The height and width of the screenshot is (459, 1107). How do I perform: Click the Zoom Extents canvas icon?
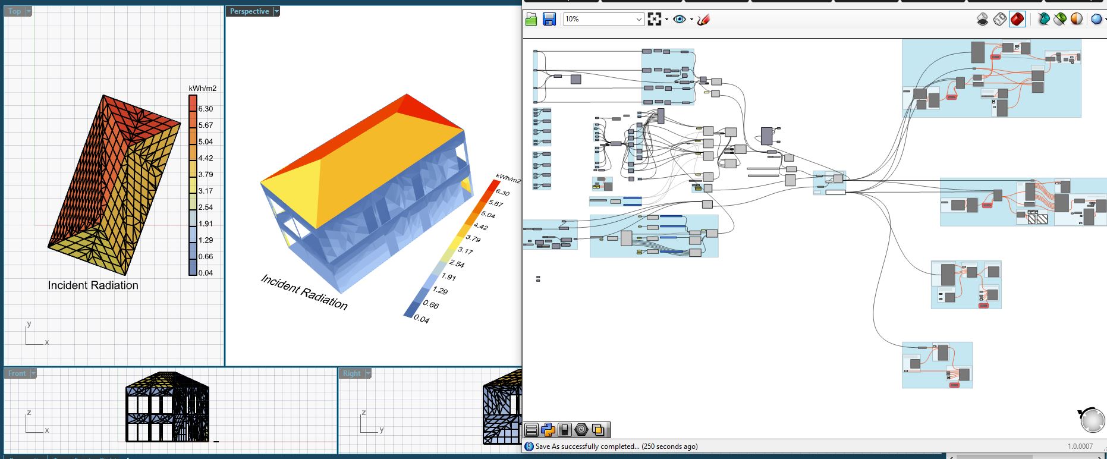coord(655,20)
